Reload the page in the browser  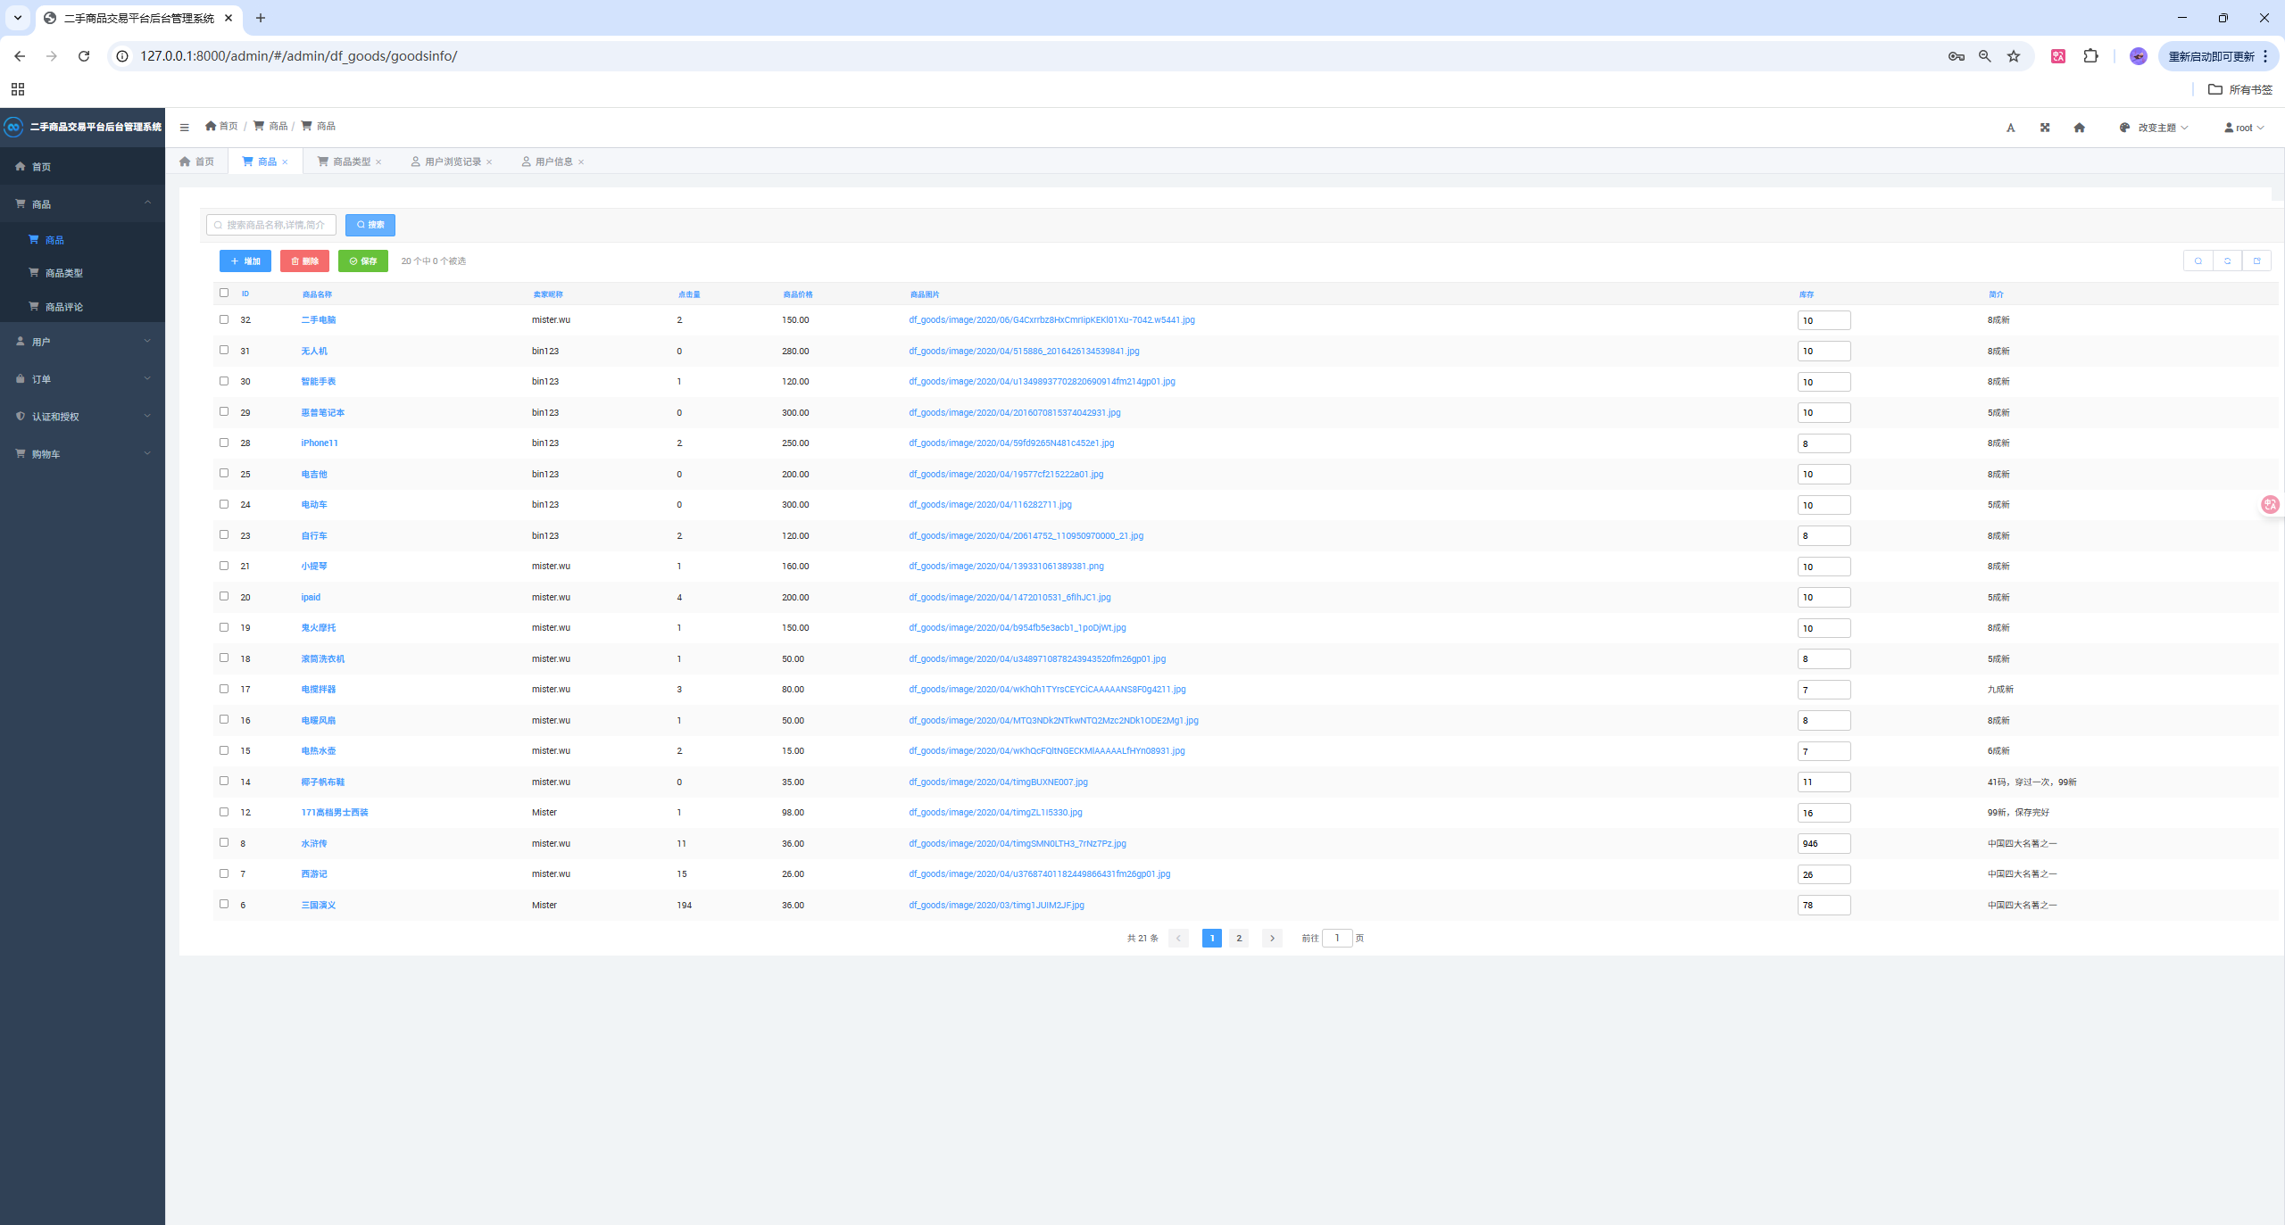pos(84,56)
